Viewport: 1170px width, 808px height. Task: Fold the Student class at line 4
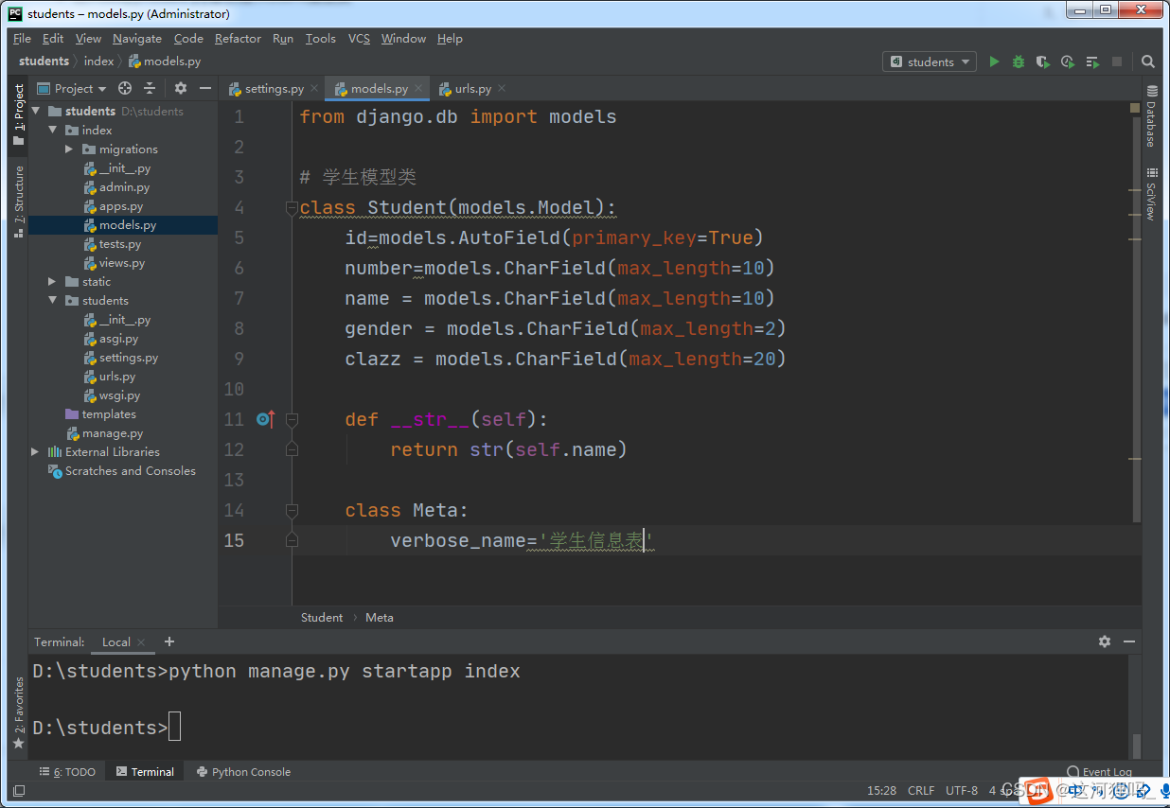pyautogui.click(x=292, y=207)
